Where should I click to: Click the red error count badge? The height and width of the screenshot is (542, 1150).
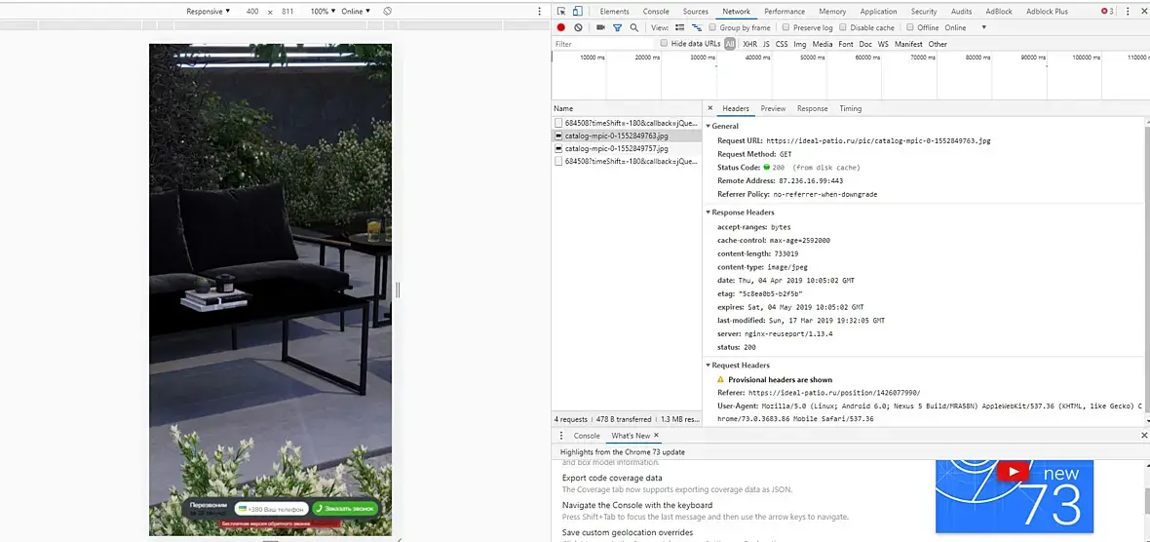(x=1107, y=11)
